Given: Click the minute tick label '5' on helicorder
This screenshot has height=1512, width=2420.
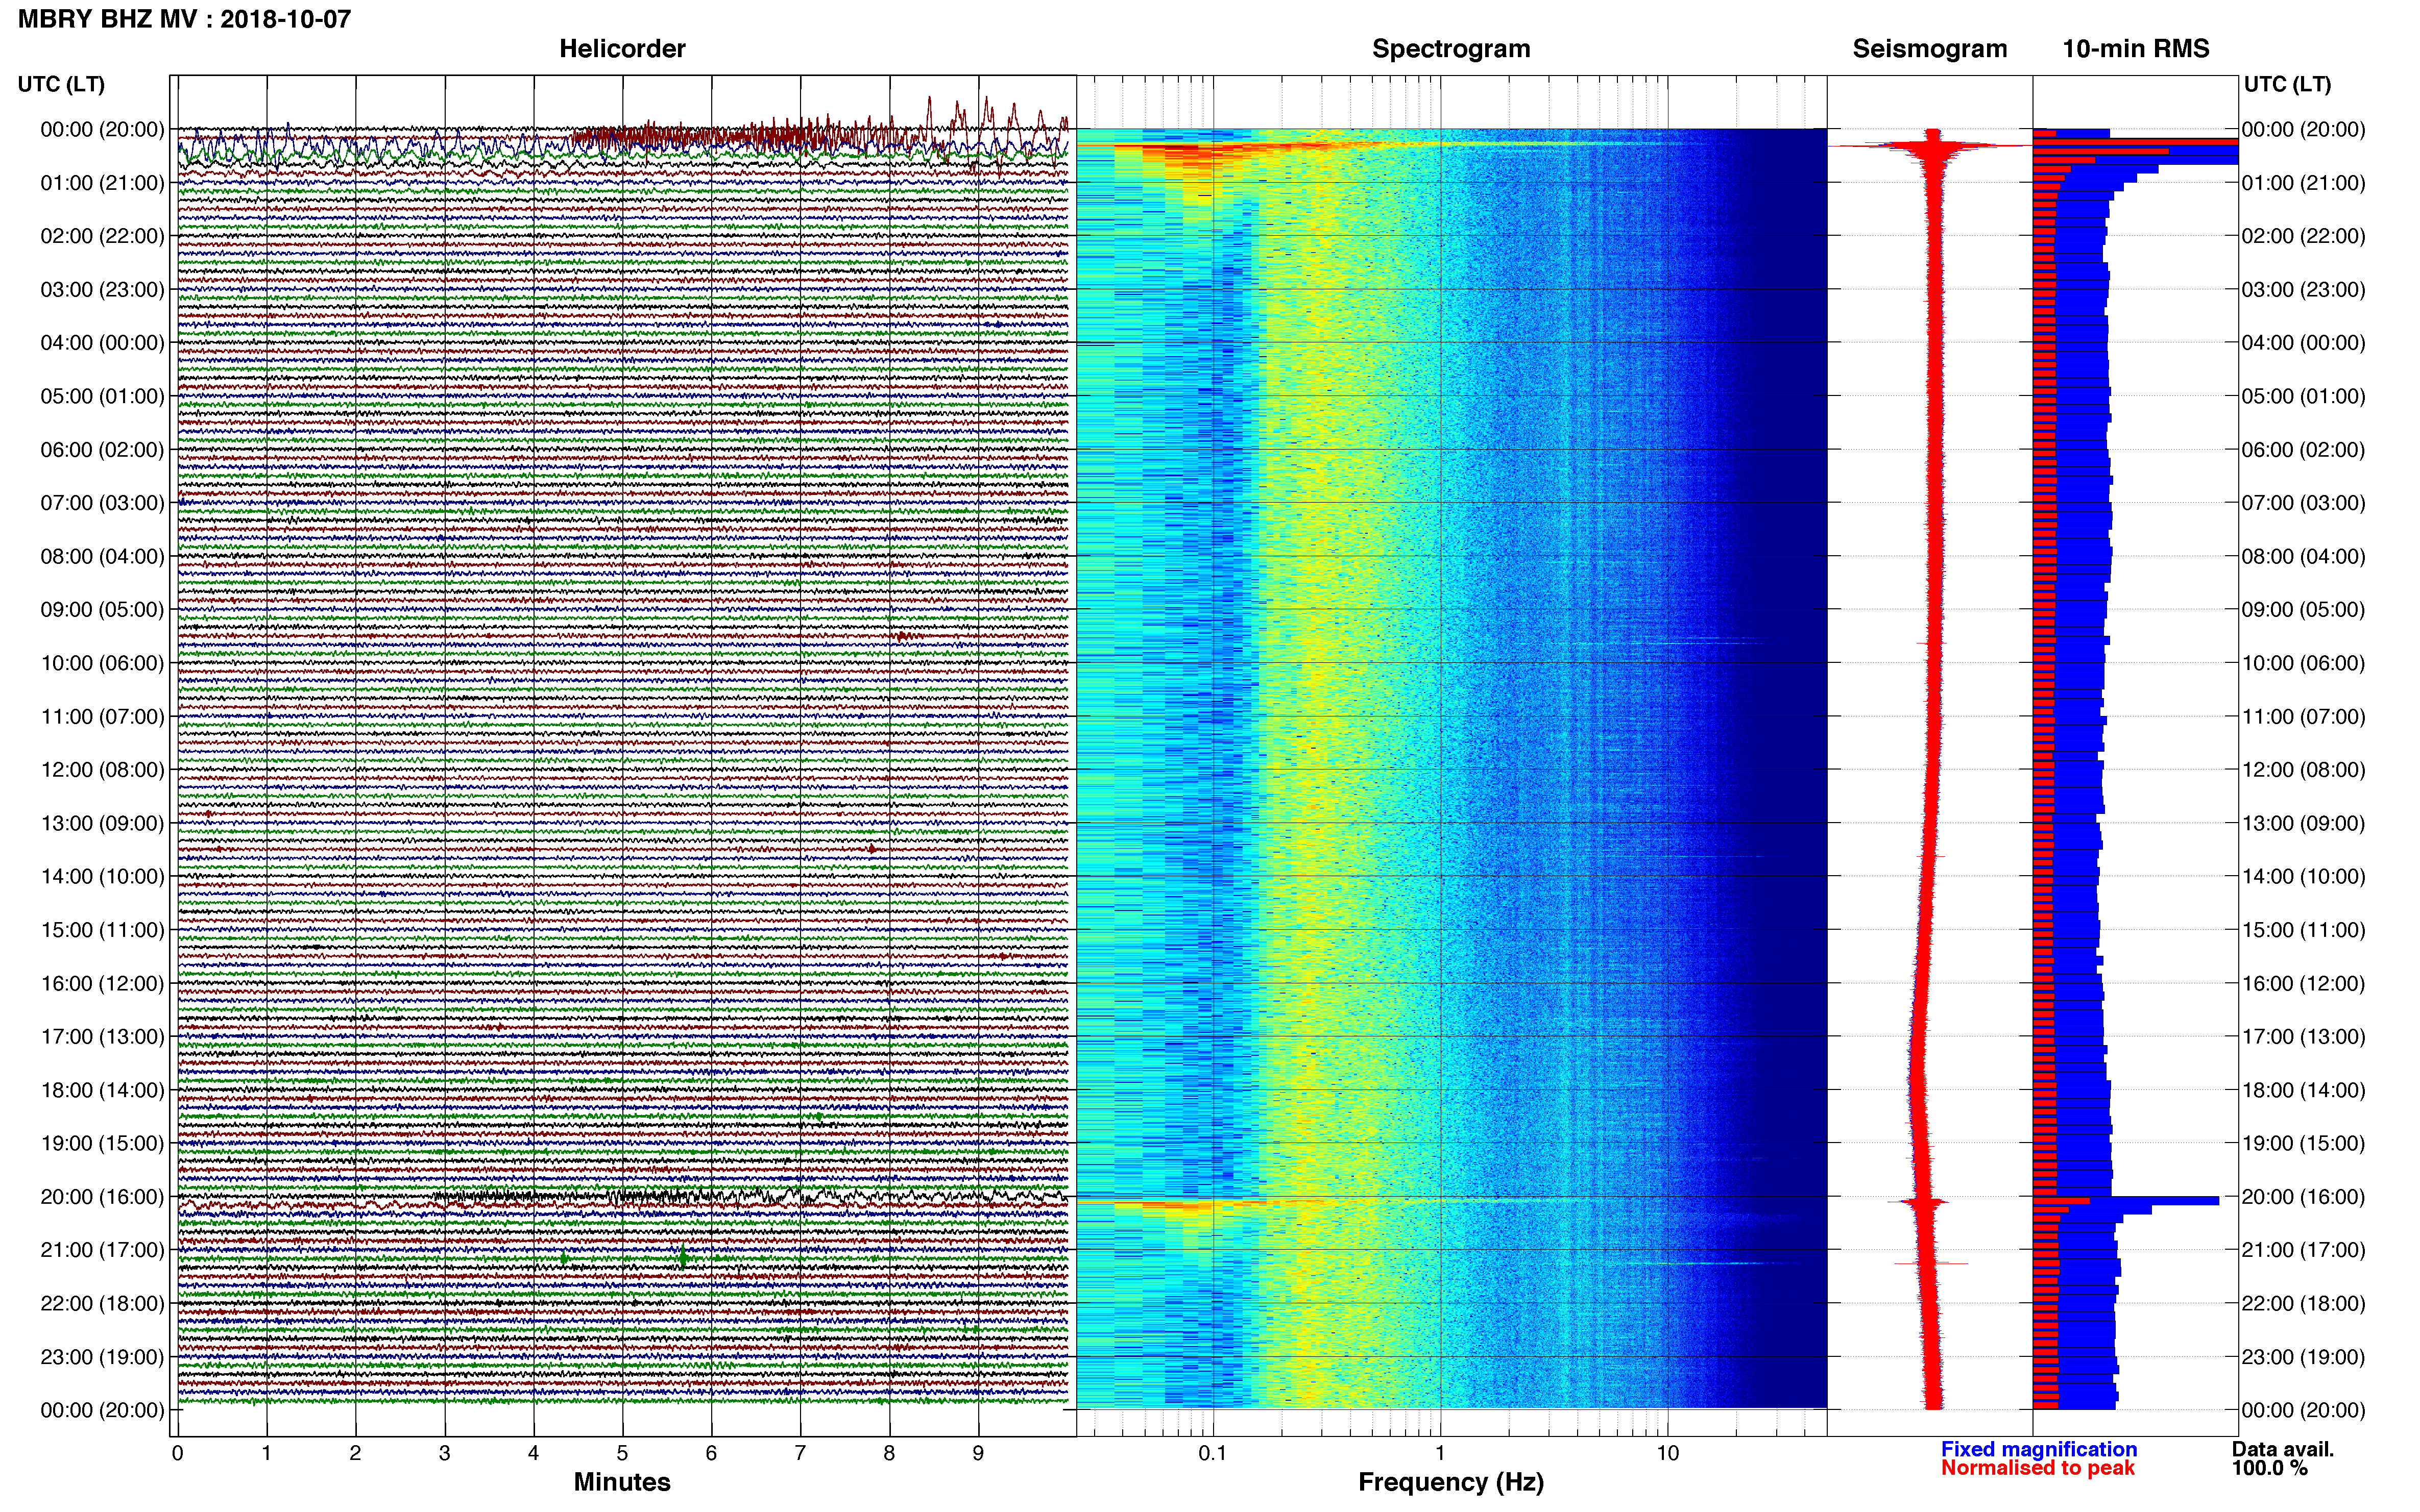Looking at the screenshot, I should click(622, 1454).
